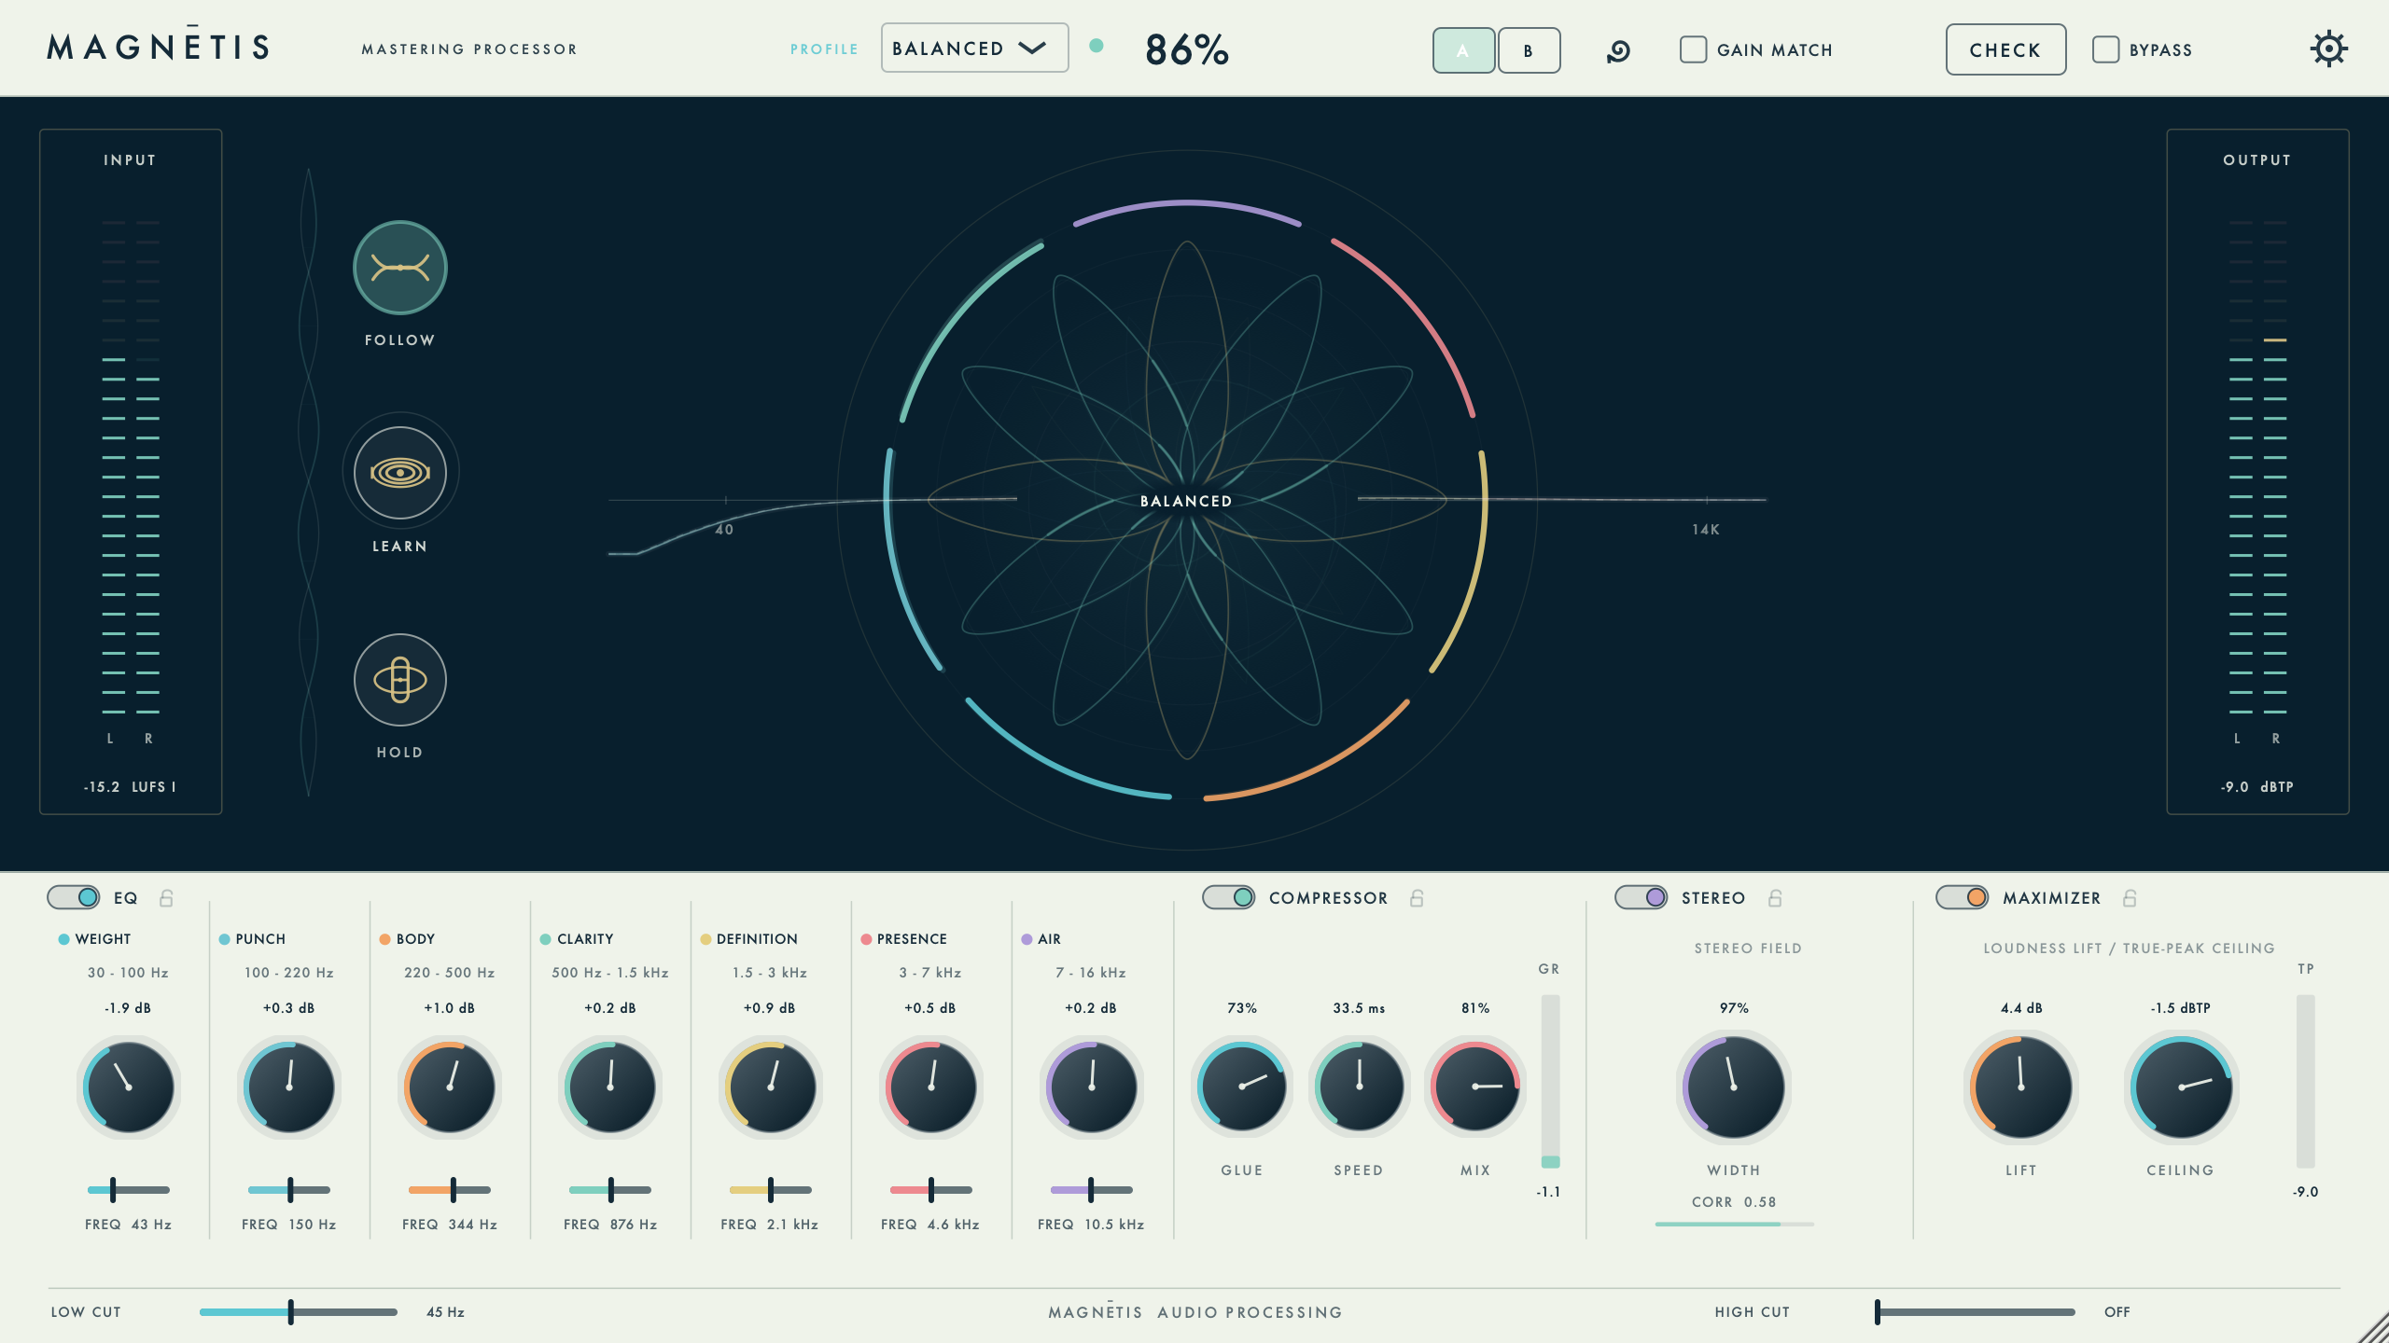Click the Presence gain knob
Image resolution: width=2389 pixels, height=1343 pixels.
pyautogui.click(x=931, y=1087)
